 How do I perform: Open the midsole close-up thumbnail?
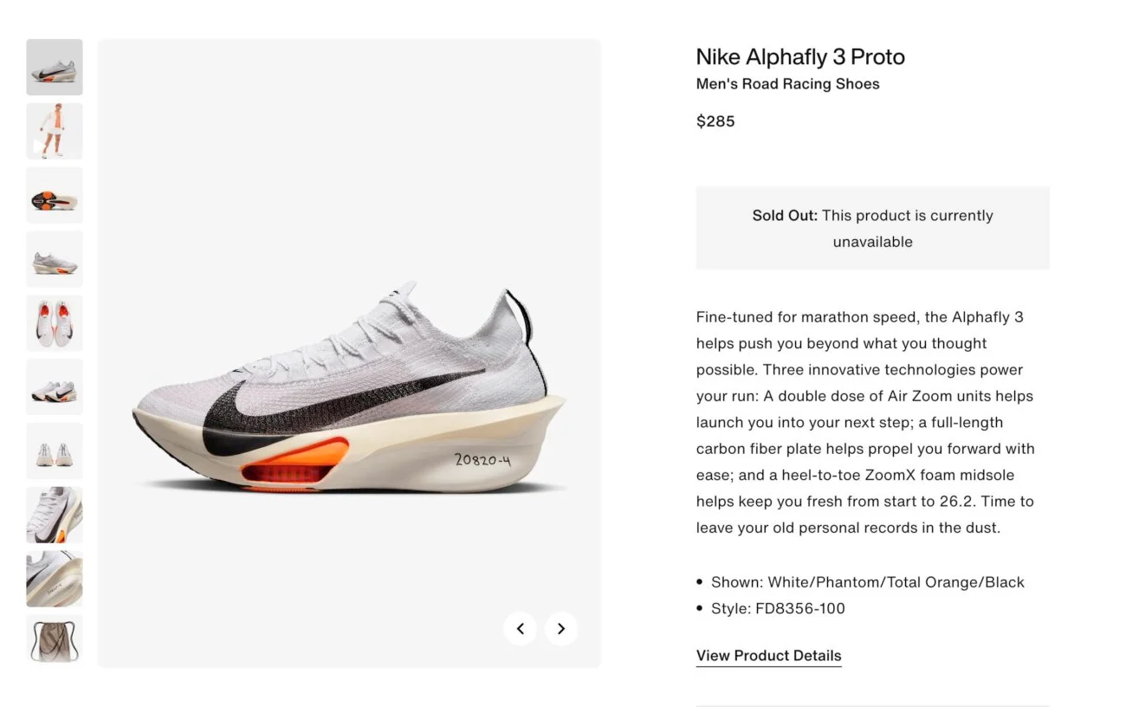[x=55, y=579]
